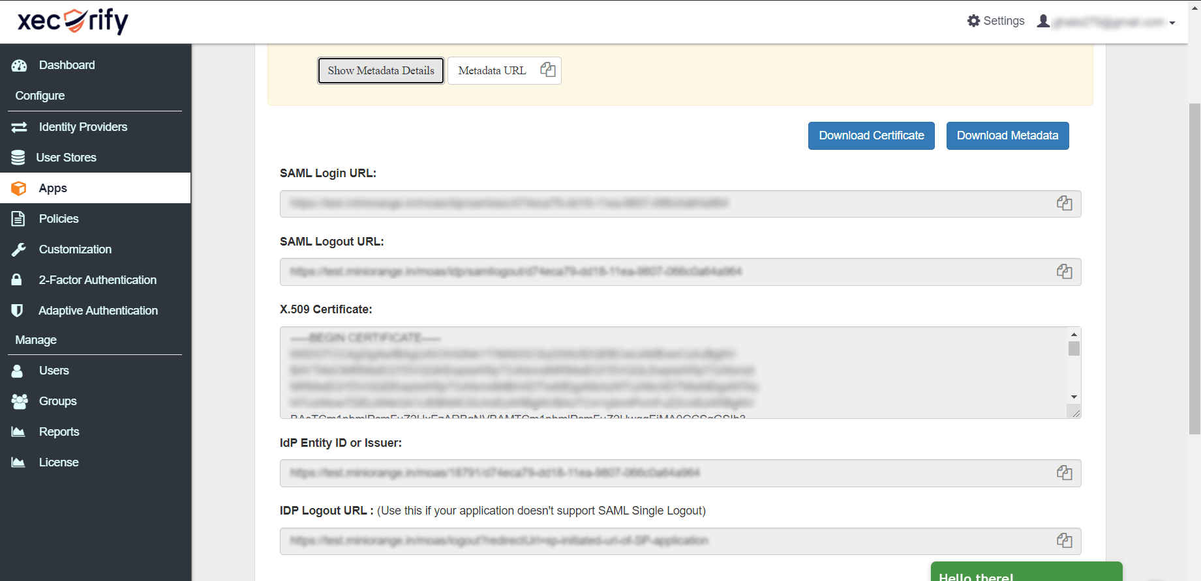Screen dimensions: 1201x581
Task: Click the Users person icon
Action: pos(18,371)
